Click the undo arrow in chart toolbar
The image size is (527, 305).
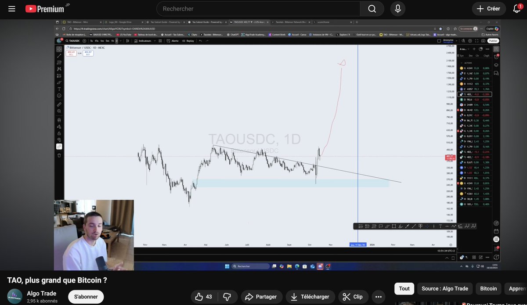201,41
